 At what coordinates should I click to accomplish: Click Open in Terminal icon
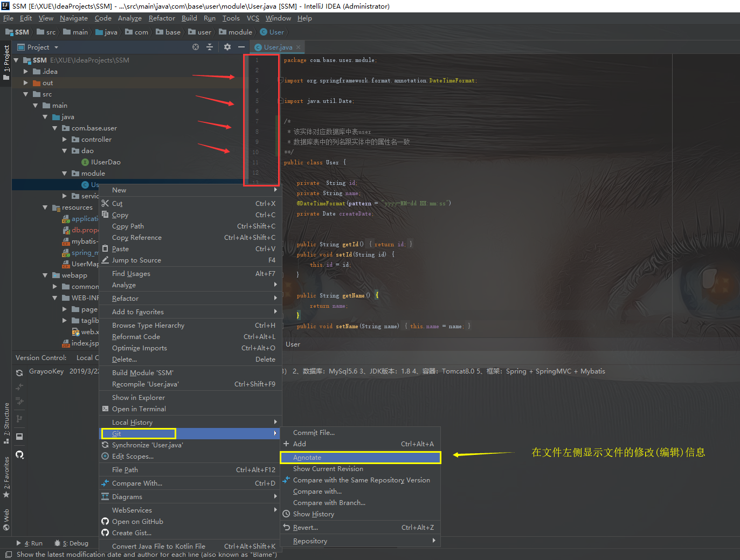[105, 409]
